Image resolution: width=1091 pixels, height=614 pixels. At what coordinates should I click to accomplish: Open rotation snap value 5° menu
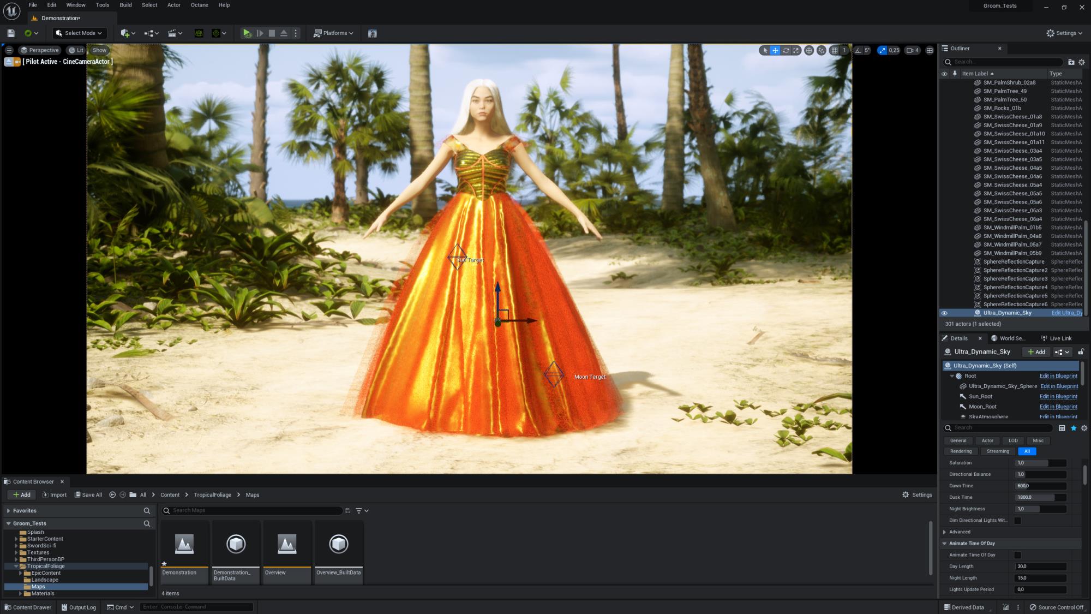(867, 50)
